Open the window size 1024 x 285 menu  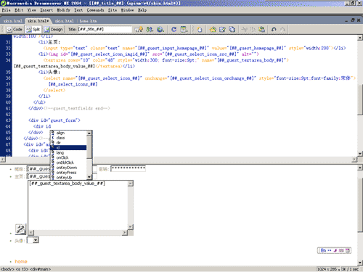(328, 269)
